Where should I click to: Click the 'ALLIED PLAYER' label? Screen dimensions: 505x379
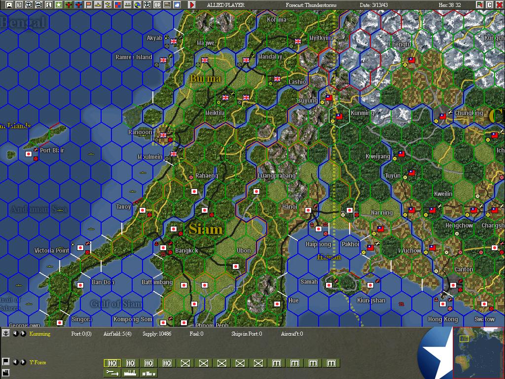(x=225, y=5)
